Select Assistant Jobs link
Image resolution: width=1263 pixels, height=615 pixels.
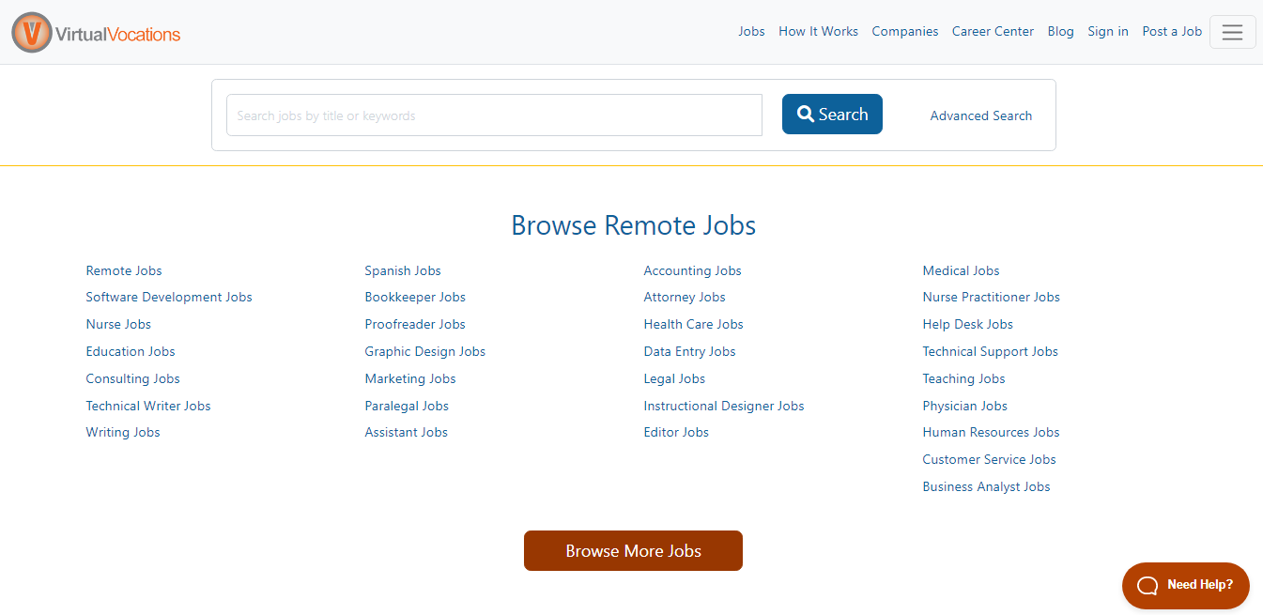tap(407, 432)
